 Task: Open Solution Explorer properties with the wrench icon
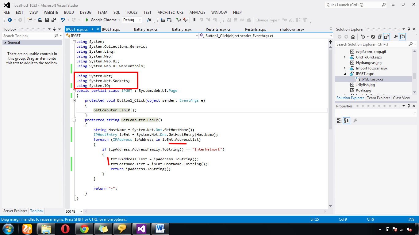pos(396,37)
